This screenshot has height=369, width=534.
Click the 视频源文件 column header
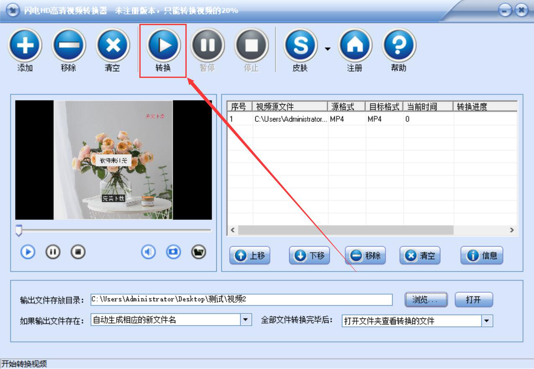[x=290, y=106]
